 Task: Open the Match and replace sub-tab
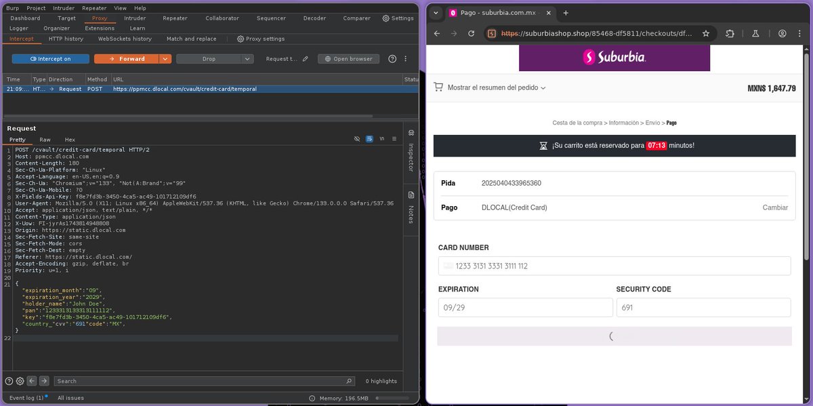pyautogui.click(x=192, y=39)
